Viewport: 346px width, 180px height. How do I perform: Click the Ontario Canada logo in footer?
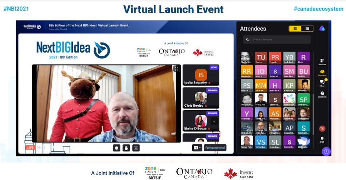[194, 173]
